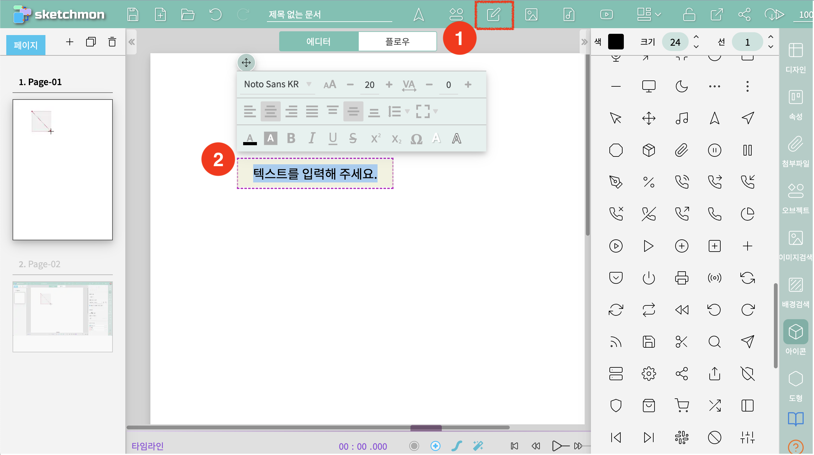The image size is (814, 455).
Task: Toggle bold text formatting
Action: pos(291,139)
